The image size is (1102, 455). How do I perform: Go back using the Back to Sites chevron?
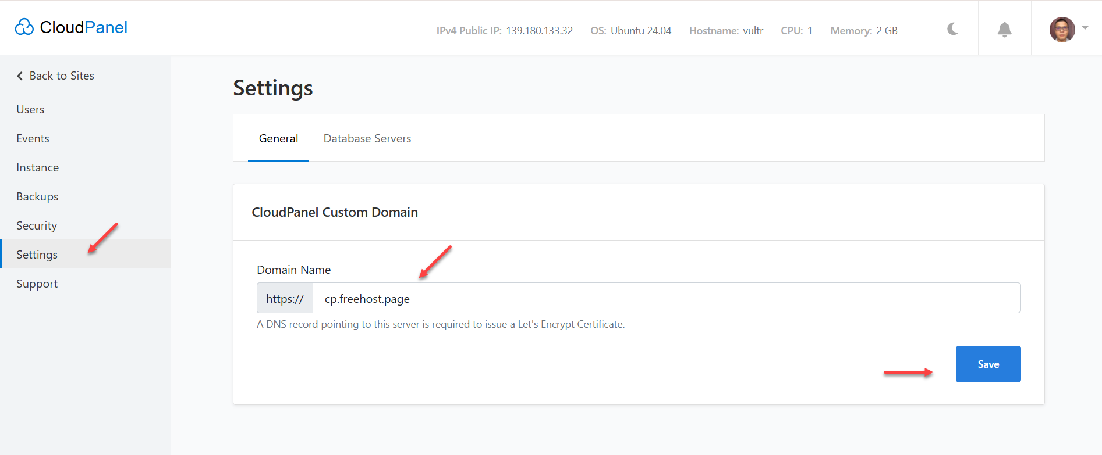(20, 76)
